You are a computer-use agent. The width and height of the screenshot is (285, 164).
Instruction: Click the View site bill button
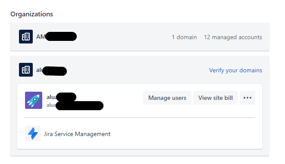(x=216, y=98)
